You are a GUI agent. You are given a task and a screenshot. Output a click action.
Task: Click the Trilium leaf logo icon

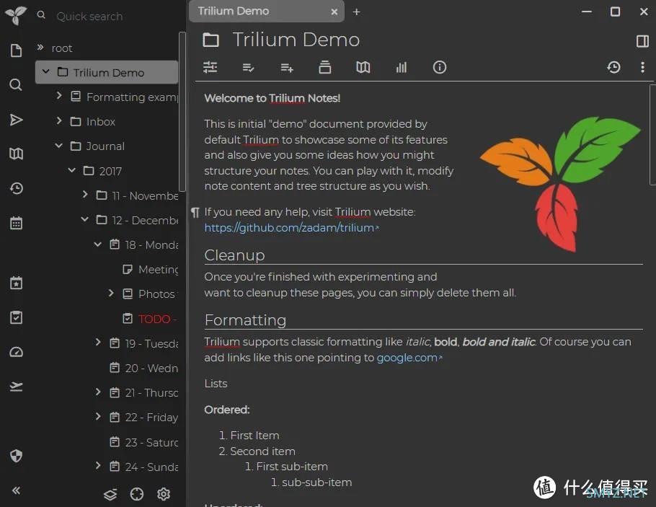point(16,15)
